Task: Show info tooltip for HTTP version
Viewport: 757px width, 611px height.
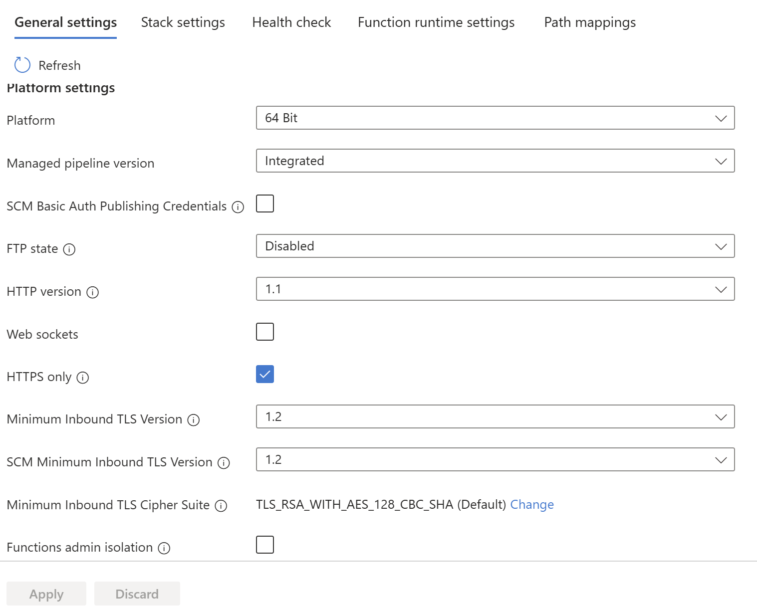Action: pos(93,292)
